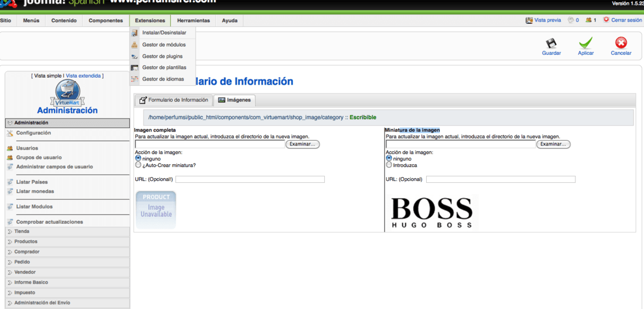Open the Vista previa link
This screenshot has height=309, width=644.
click(x=547, y=20)
